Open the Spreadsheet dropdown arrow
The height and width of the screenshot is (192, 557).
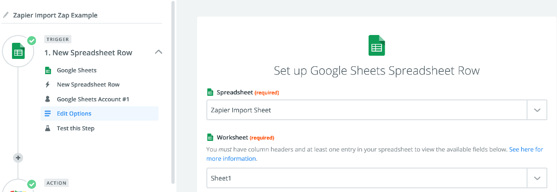(537, 110)
